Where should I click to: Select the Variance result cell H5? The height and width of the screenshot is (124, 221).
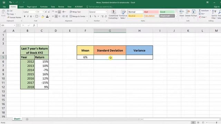pos(140,57)
